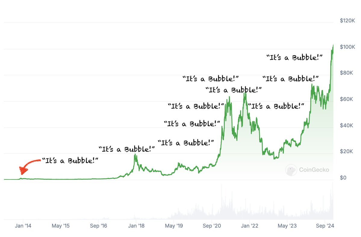Click the Jan '18 date marker

[136, 226]
